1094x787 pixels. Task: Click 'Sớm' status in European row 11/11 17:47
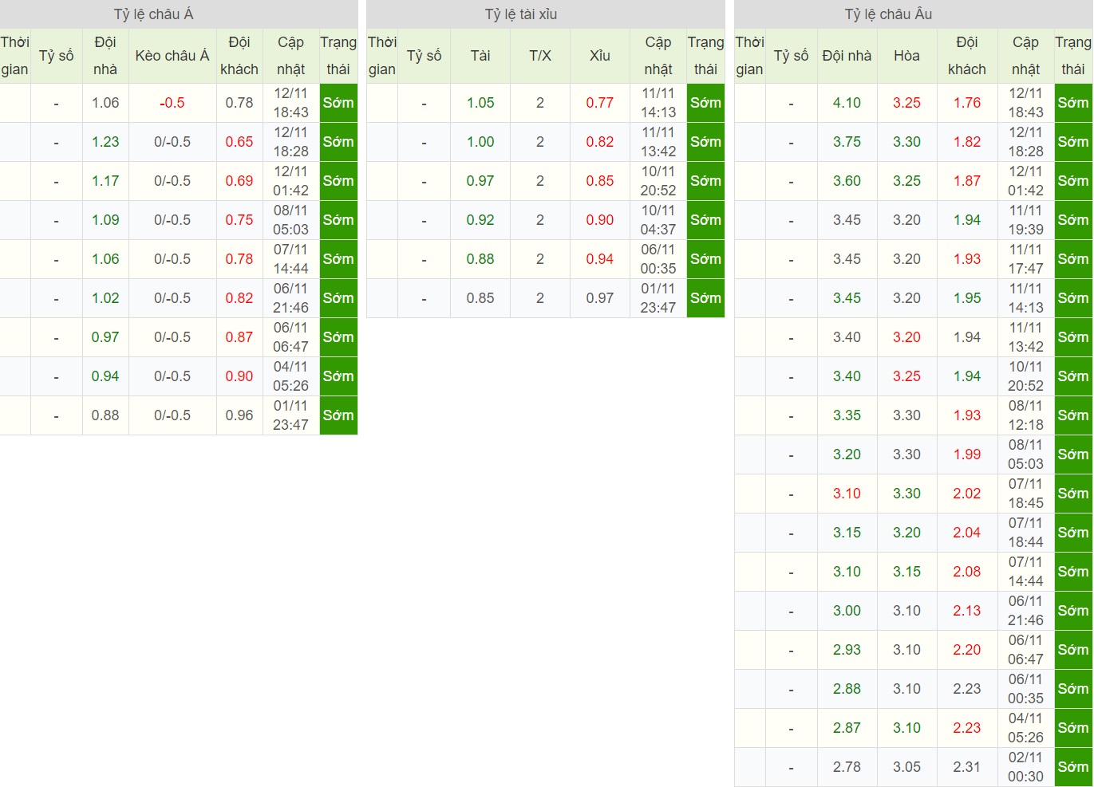pyautogui.click(x=1073, y=259)
